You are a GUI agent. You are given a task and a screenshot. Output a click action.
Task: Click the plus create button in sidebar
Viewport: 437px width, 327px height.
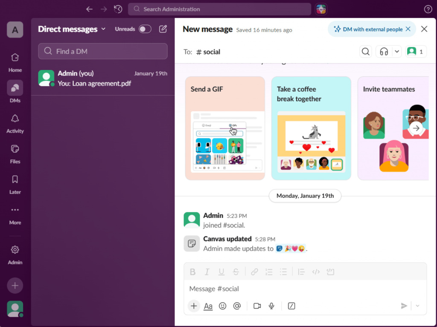coord(15,286)
